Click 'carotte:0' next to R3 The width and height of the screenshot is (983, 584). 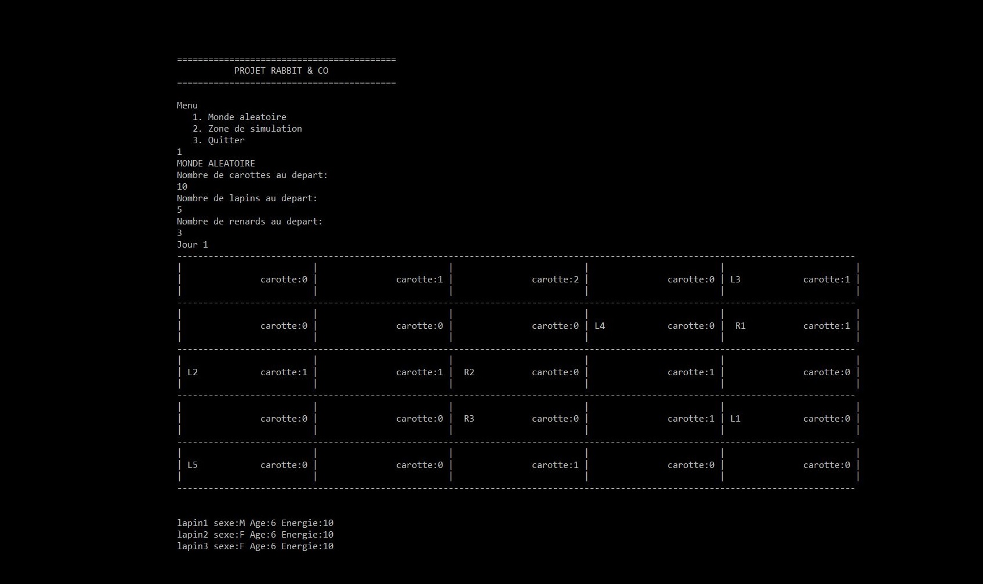pos(555,419)
